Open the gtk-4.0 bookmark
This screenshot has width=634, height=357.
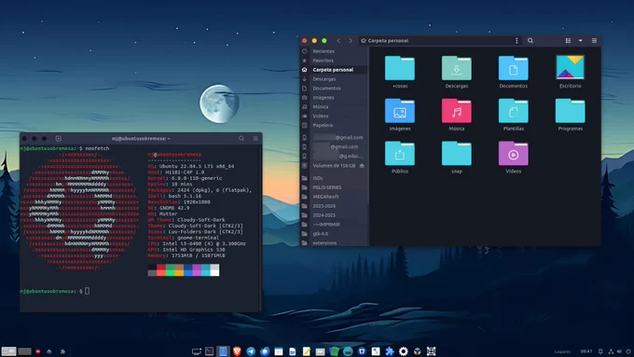pos(320,234)
